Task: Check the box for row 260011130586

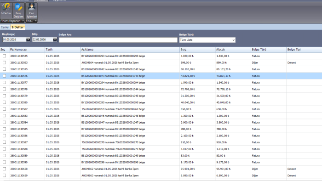Action: point(4,136)
